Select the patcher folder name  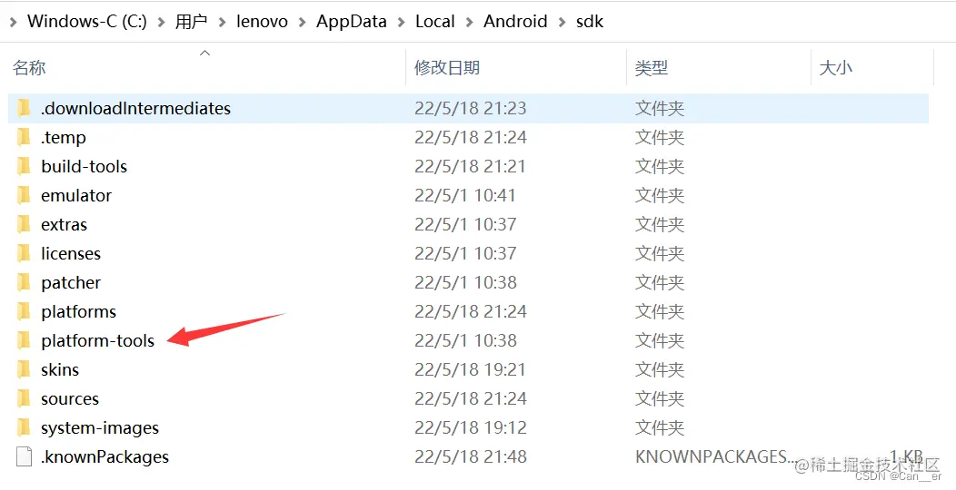(x=71, y=282)
